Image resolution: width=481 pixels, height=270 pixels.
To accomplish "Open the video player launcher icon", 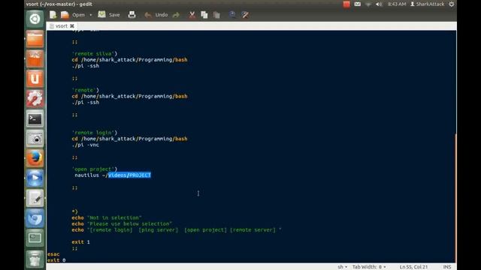I will (x=35, y=178).
